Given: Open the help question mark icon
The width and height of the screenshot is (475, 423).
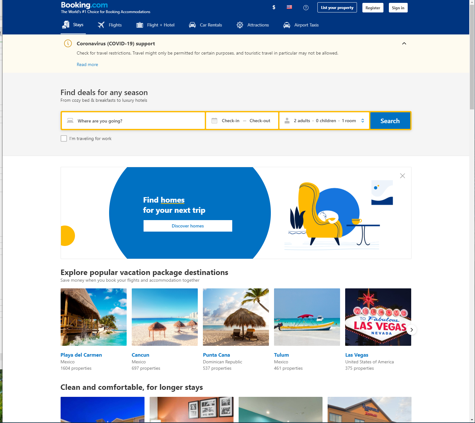Looking at the screenshot, I should tap(306, 8).
